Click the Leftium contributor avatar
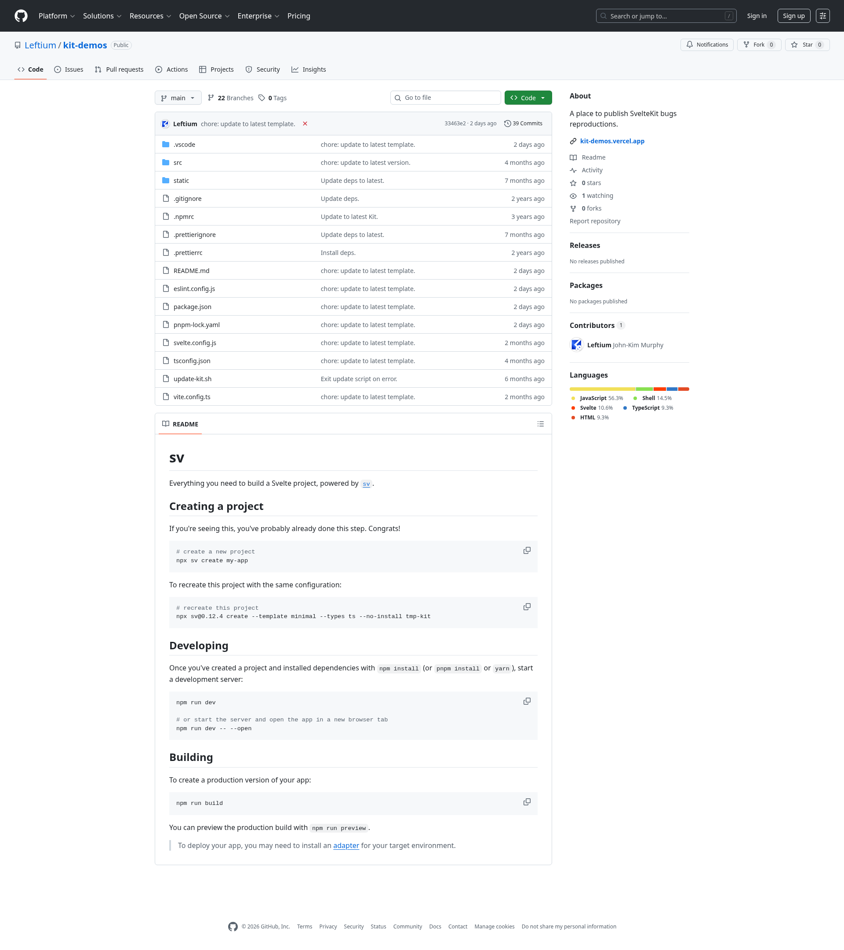The width and height of the screenshot is (844, 950). coord(577,345)
